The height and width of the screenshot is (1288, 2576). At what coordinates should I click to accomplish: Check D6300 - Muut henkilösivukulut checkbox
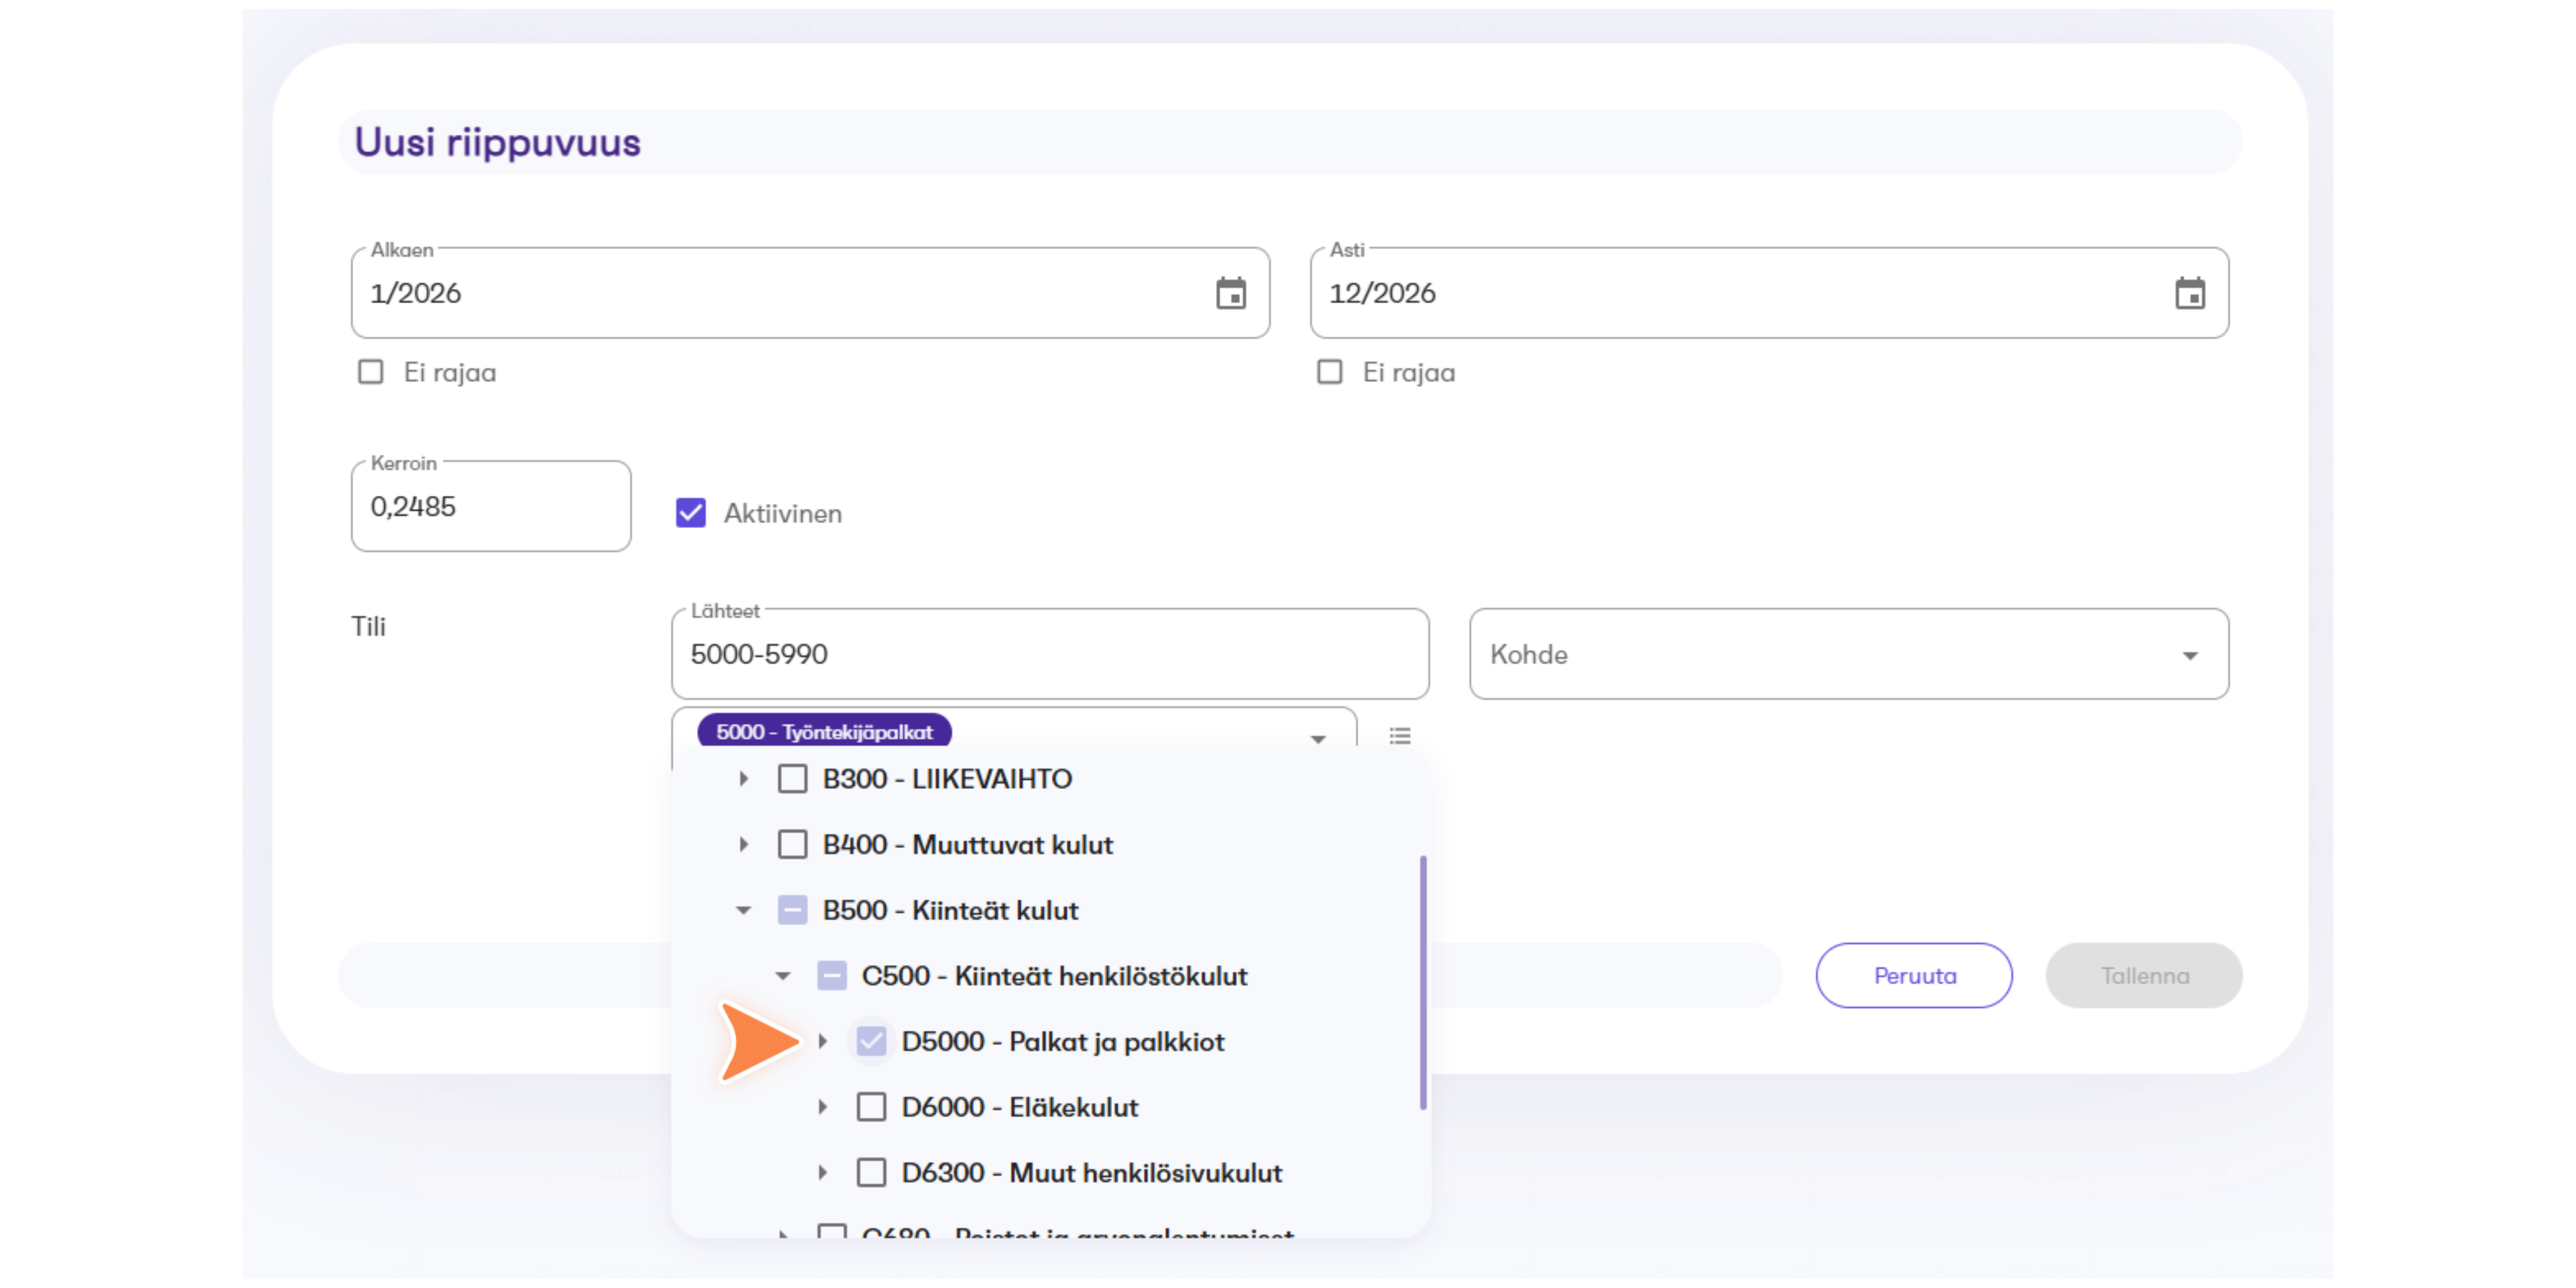tap(872, 1173)
